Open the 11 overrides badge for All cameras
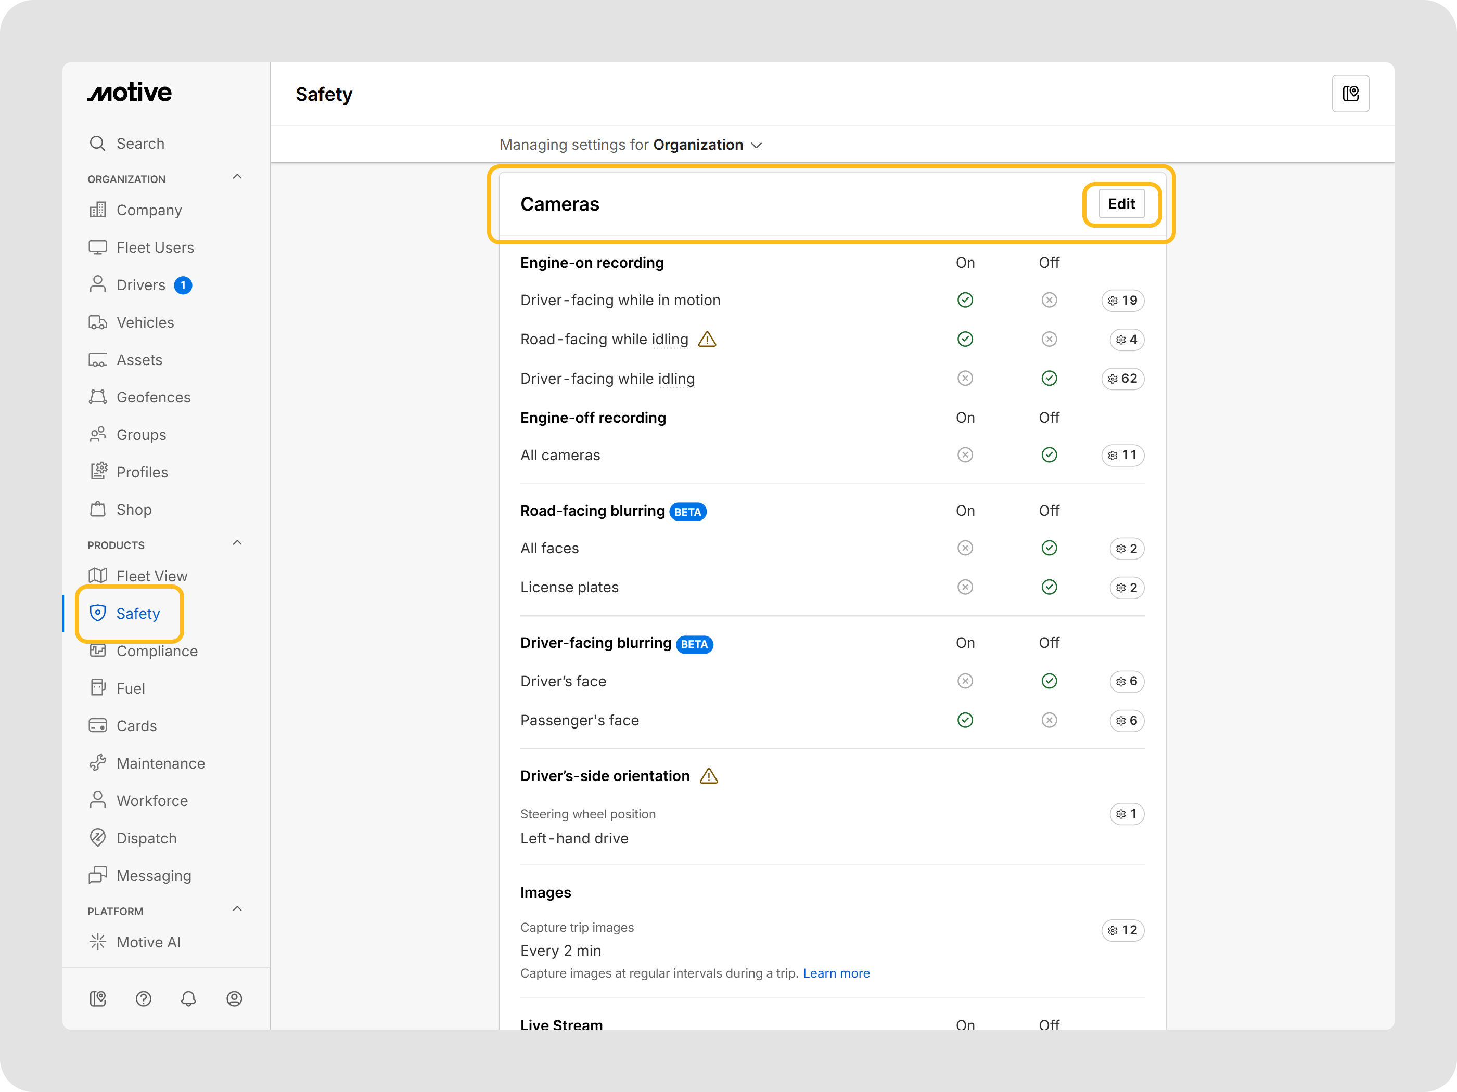Image resolution: width=1457 pixels, height=1092 pixels. 1122,455
